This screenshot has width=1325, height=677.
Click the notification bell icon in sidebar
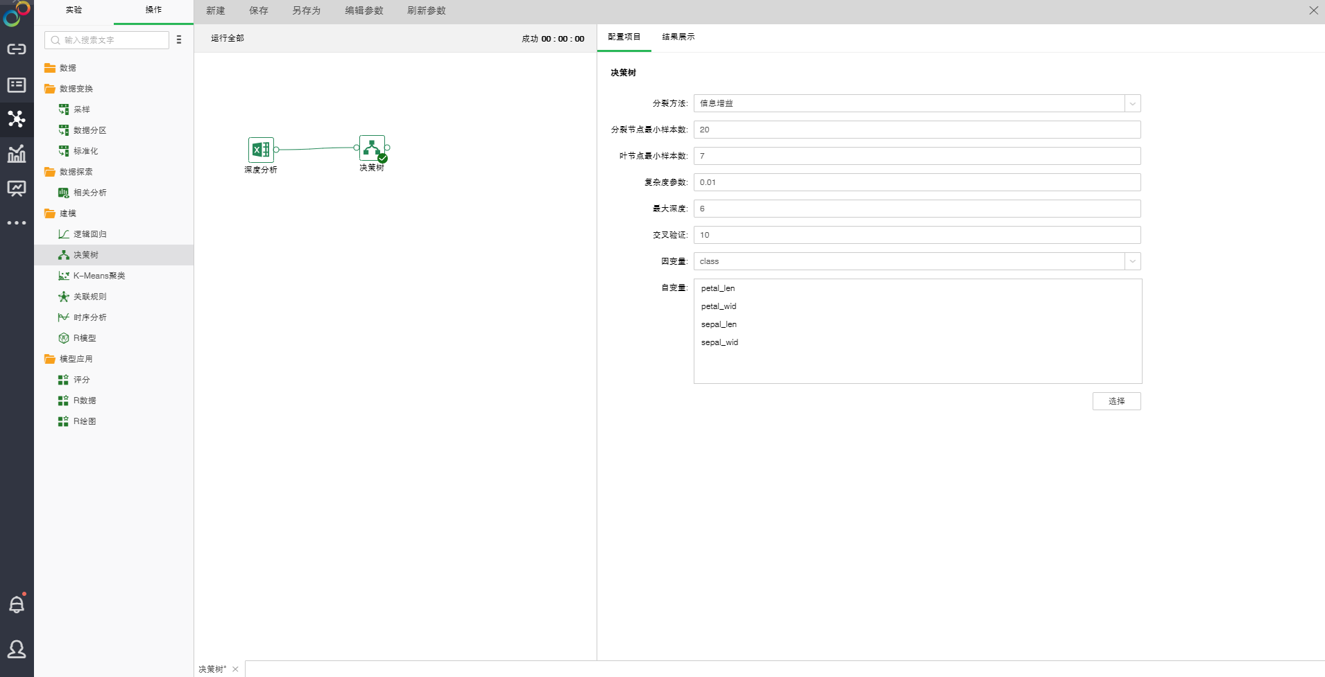tap(17, 604)
